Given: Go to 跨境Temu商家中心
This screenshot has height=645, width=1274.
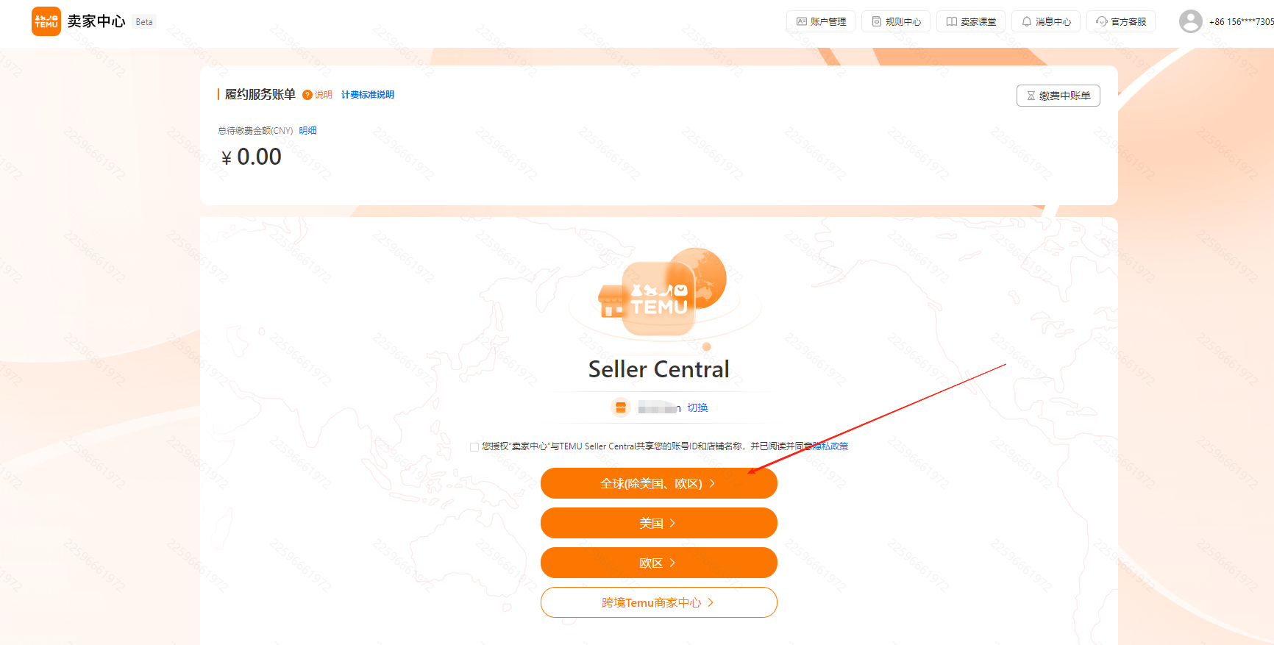Looking at the screenshot, I should coord(659,602).
